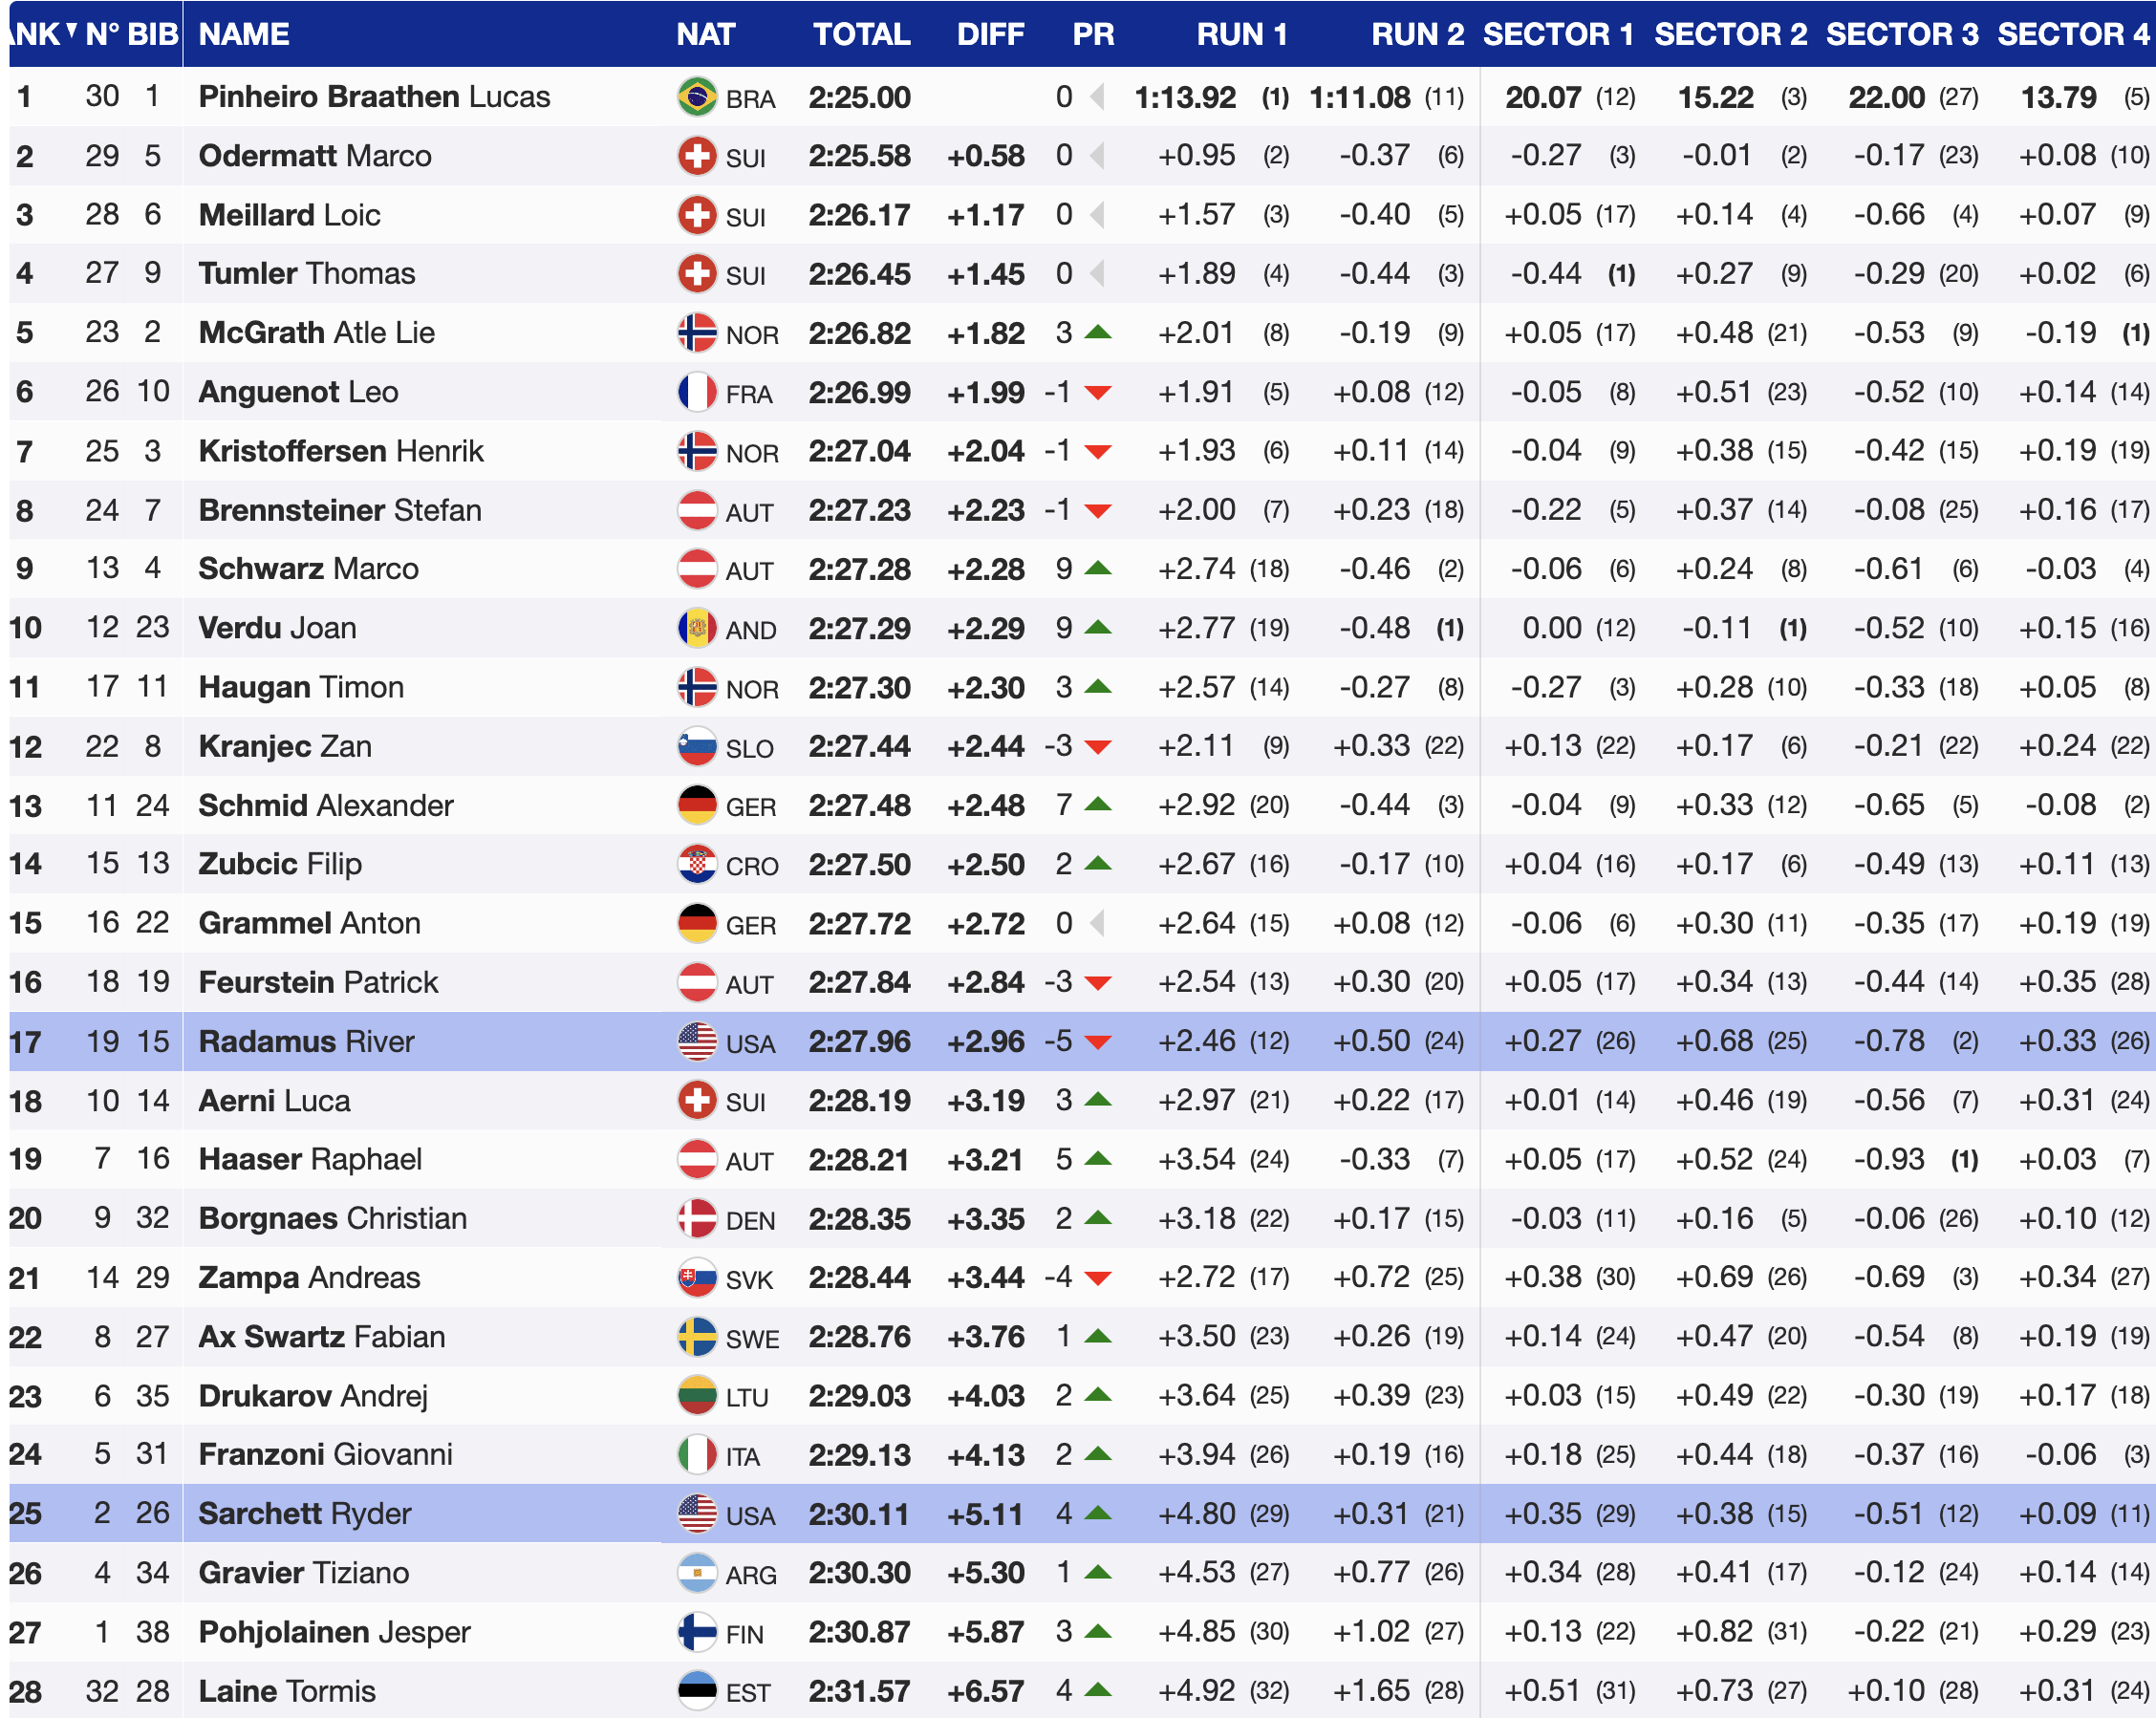Viewport: 2156px width, 1718px height.
Task: Click the green up arrow in McGrath row
Action: click(1097, 332)
